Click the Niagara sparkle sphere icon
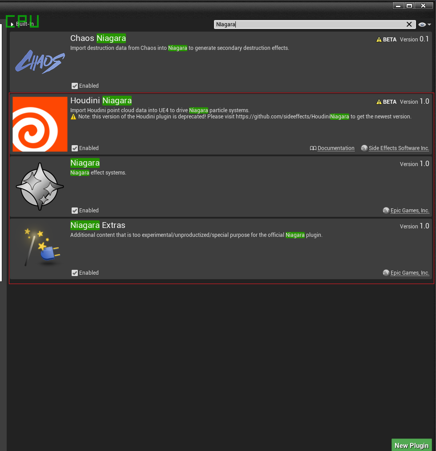Image resolution: width=436 pixels, height=451 pixels. tap(40, 187)
